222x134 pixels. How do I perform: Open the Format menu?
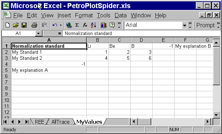(x=84, y=15)
